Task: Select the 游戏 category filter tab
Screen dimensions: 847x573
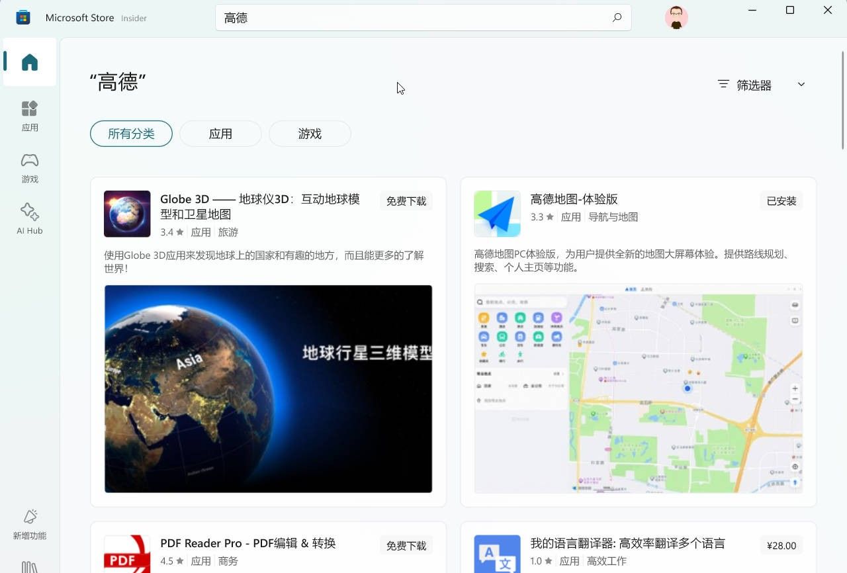Action: (310, 134)
